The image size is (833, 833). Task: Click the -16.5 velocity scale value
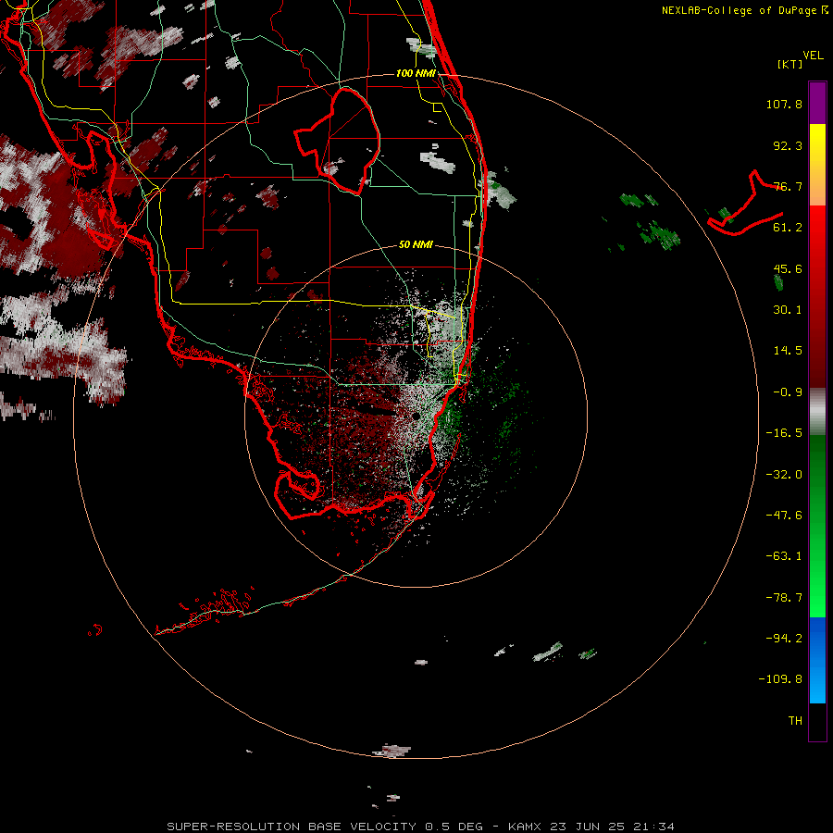[784, 433]
